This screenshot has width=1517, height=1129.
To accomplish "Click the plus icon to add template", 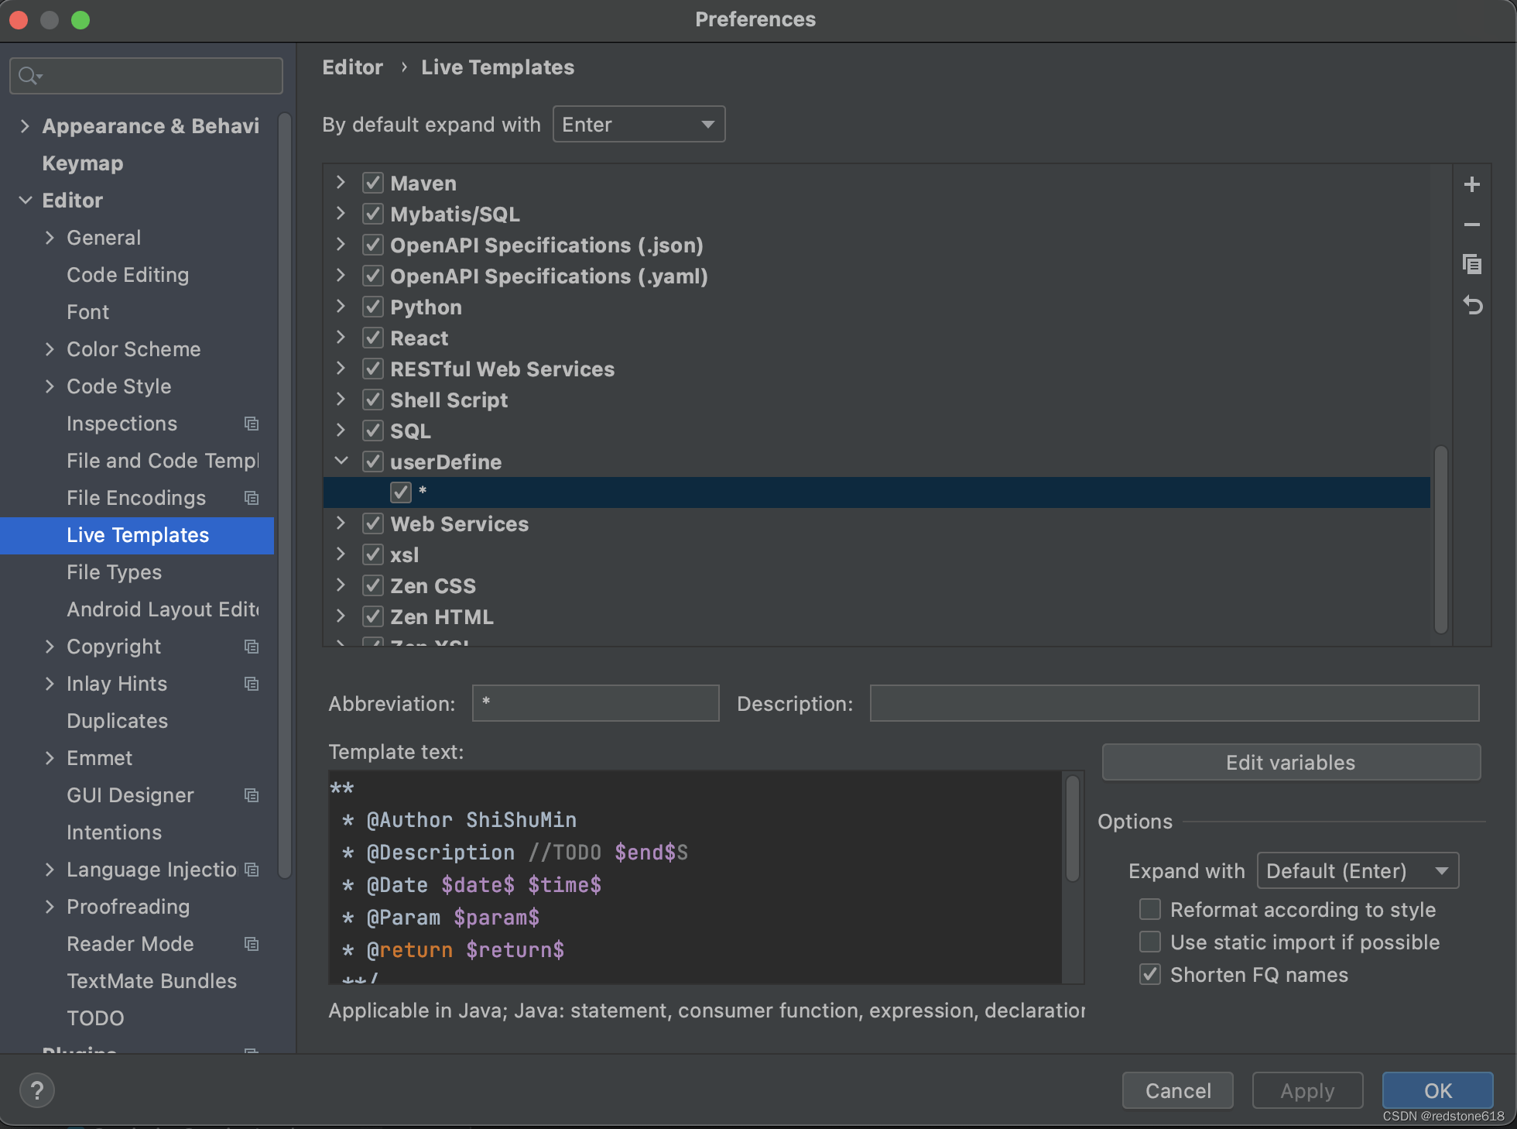I will (1471, 184).
